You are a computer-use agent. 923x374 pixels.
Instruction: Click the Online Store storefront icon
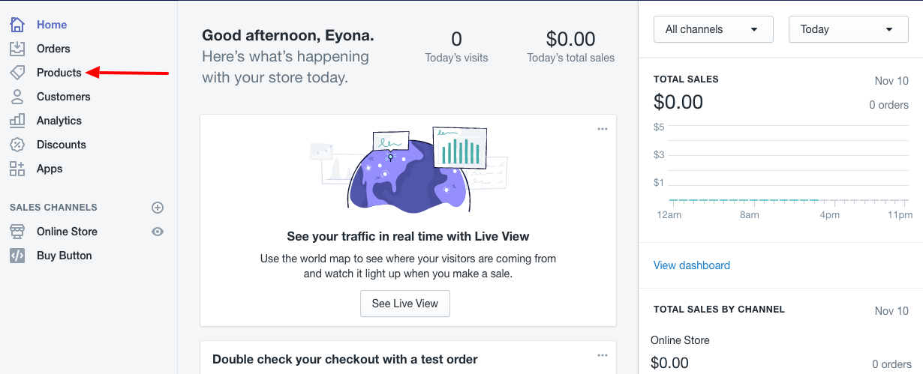(x=17, y=232)
